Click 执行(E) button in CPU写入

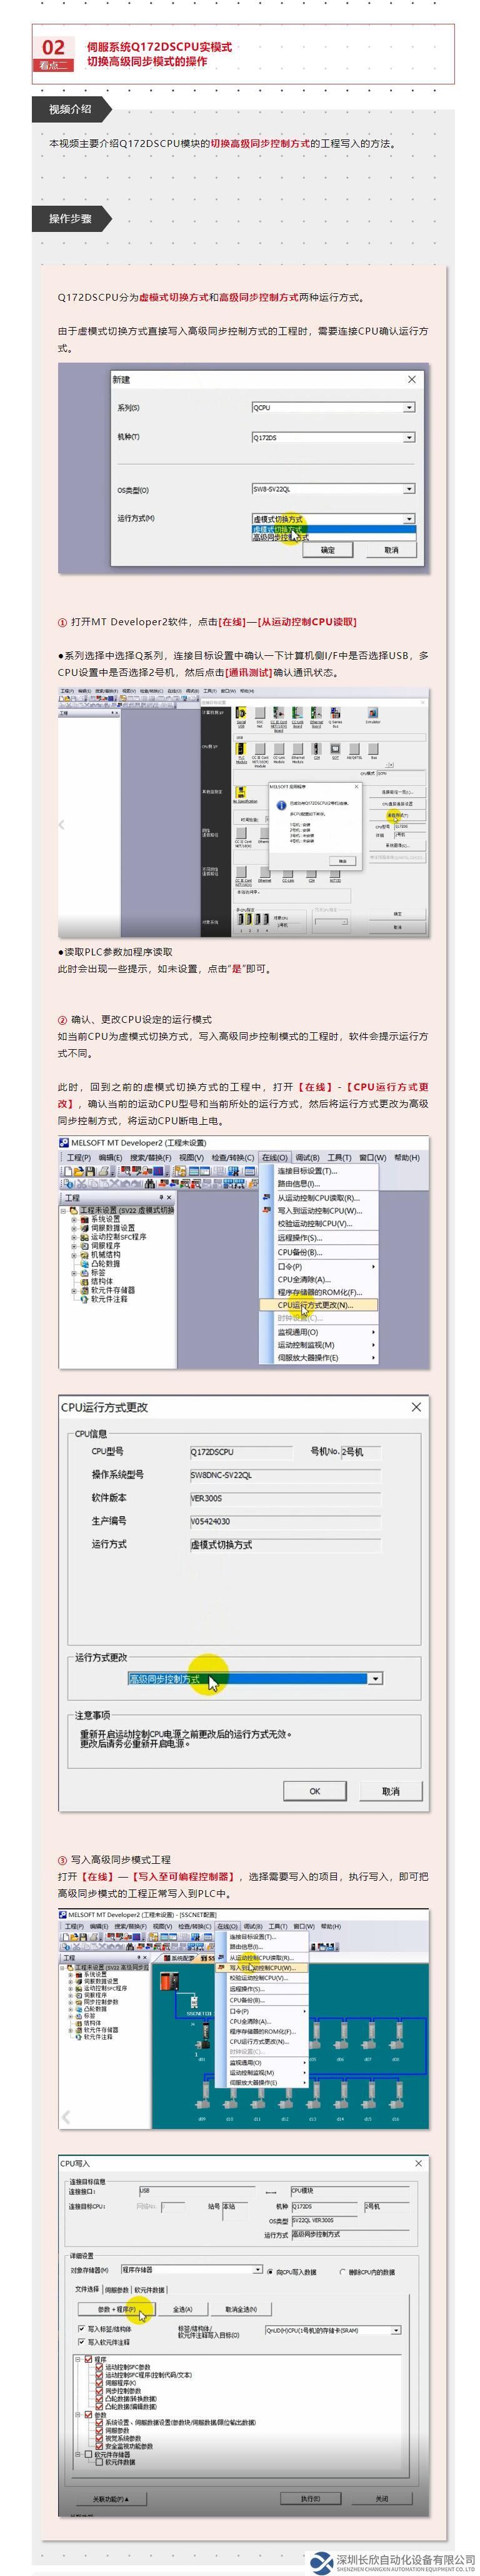pos(310,2498)
